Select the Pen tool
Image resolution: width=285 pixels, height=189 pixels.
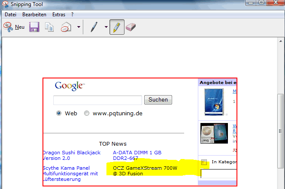coord(94,27)
